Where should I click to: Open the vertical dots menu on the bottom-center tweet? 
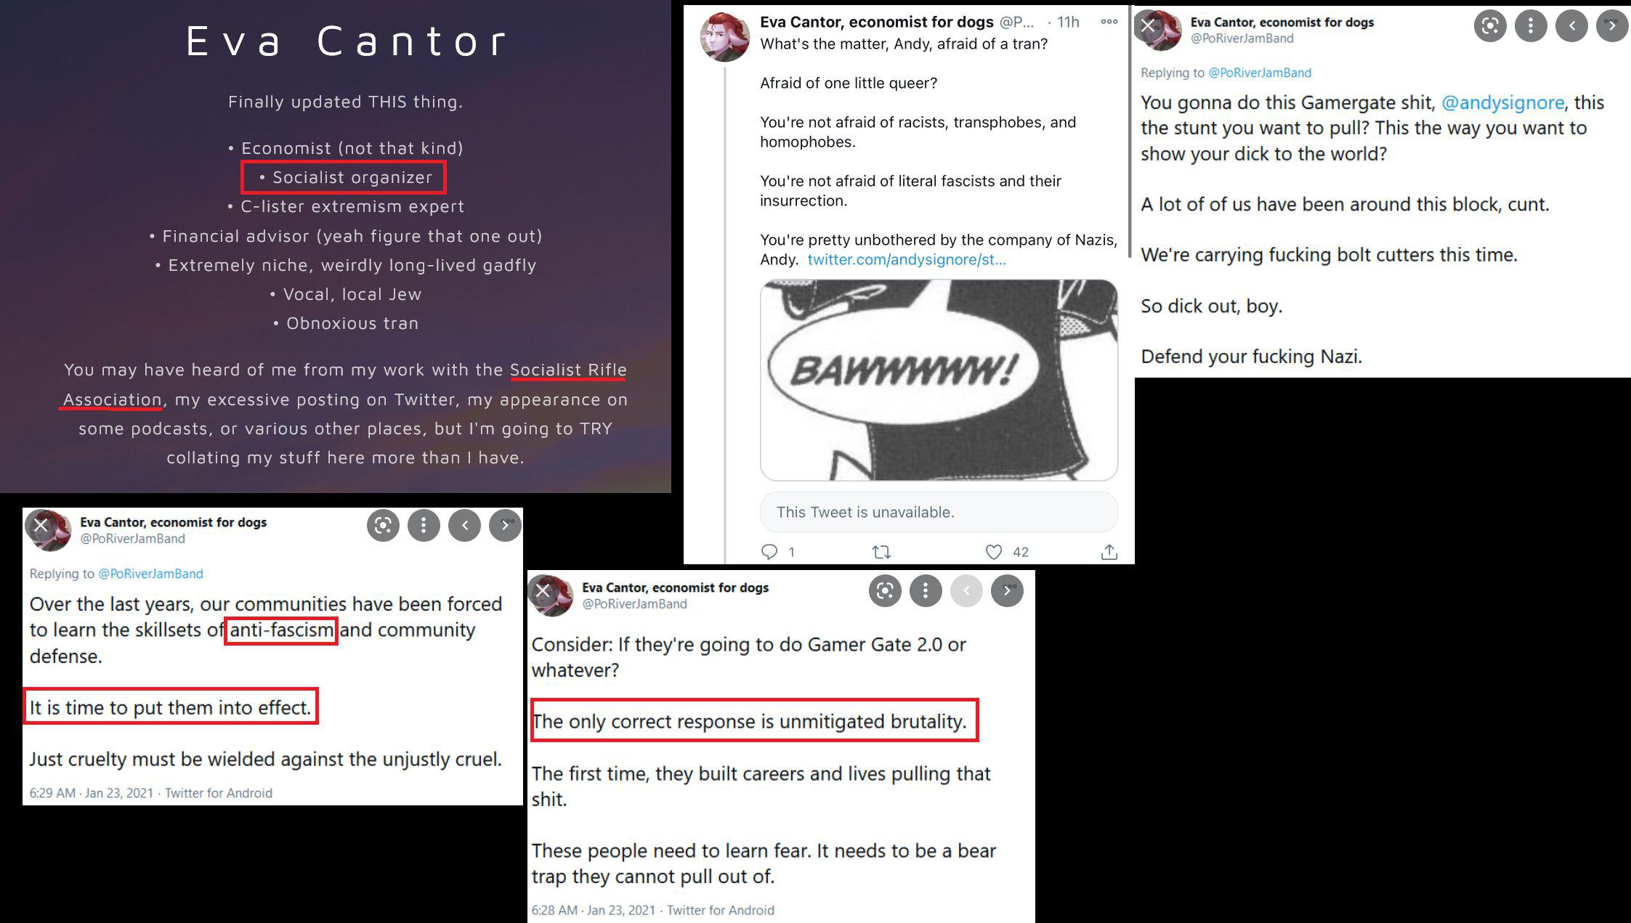point(925,590)
